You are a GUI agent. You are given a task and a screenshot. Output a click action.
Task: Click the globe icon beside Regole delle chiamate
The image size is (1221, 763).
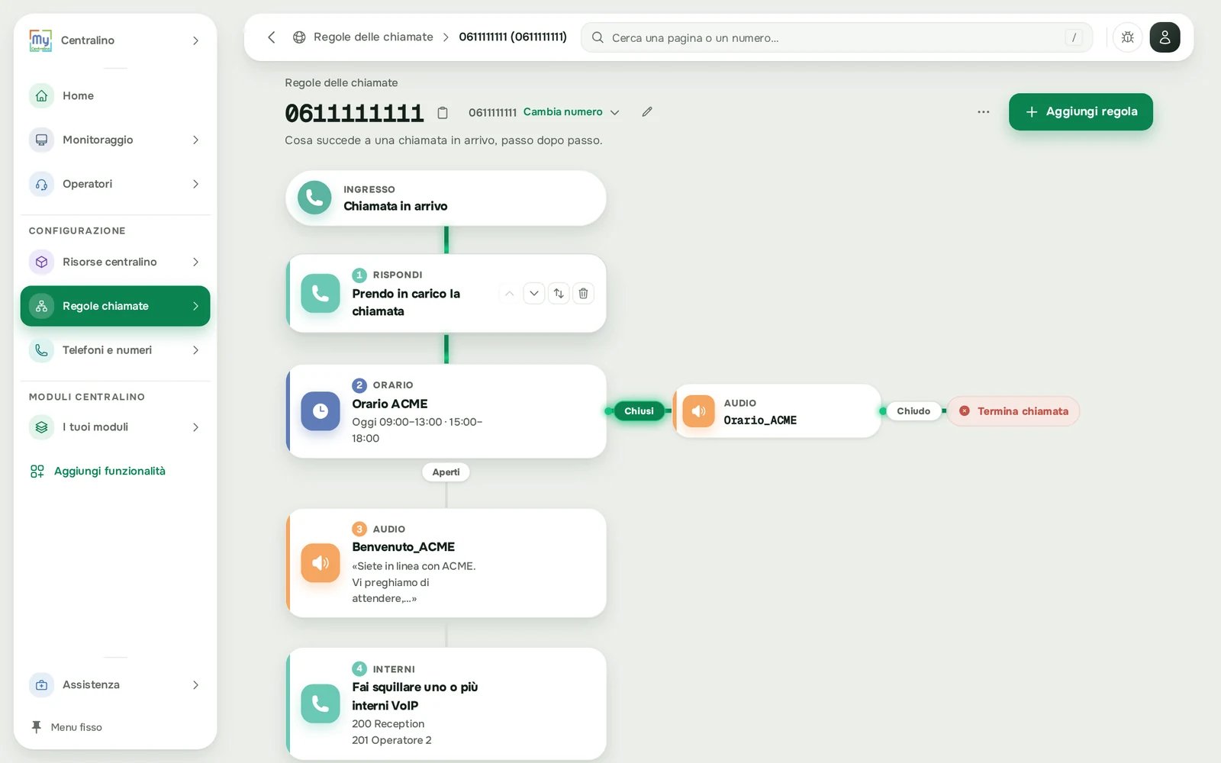[x=299, y=37]
